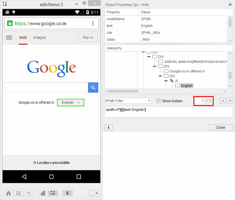Click the nodeName property row
235x200 pixels.
point(166,19)
